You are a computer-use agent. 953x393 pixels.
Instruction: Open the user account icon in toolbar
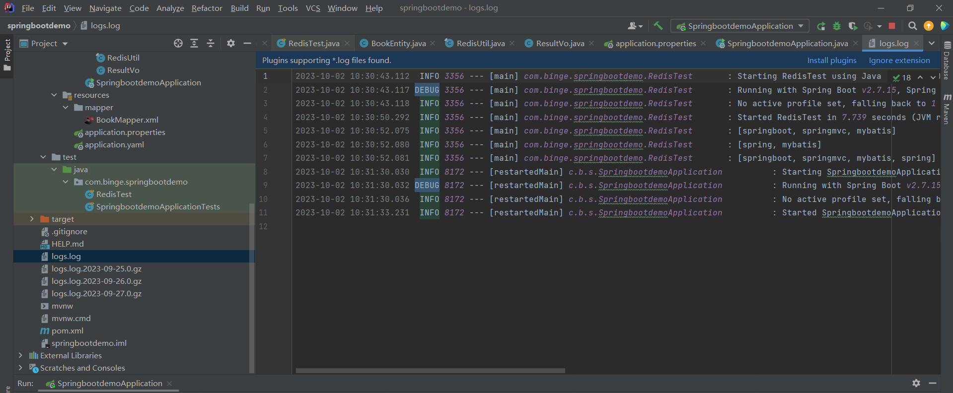click(x=635, y=26)
